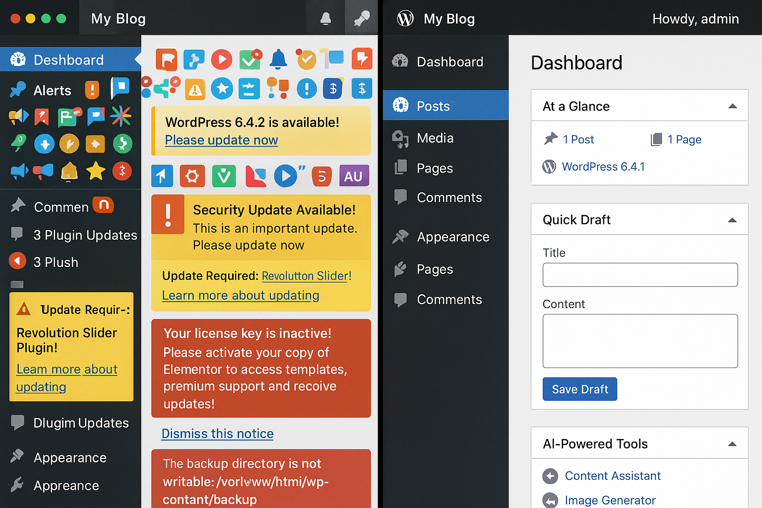Click the Your license key is inactive notice
Image resolution: width=762 pixels, height=508 pixels.
click(x=261, y=369)
